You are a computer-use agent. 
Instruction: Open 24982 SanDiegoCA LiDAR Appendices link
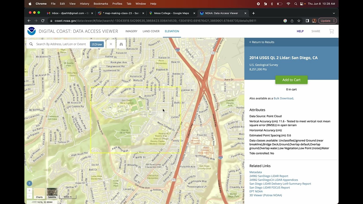[x=274, y=180]
